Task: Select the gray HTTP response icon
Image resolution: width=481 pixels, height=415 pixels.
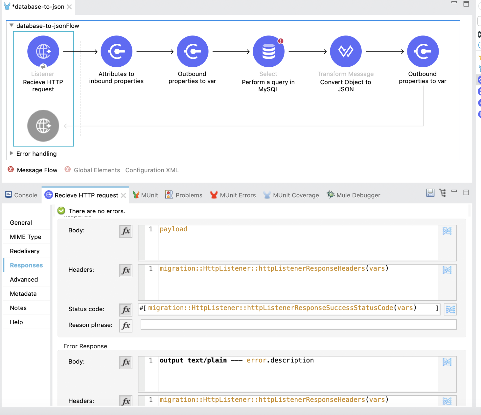Action: click(x=43, y=126)
